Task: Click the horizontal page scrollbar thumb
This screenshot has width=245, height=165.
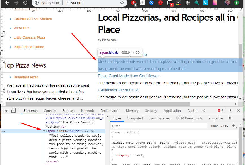Action: (98, 104)
